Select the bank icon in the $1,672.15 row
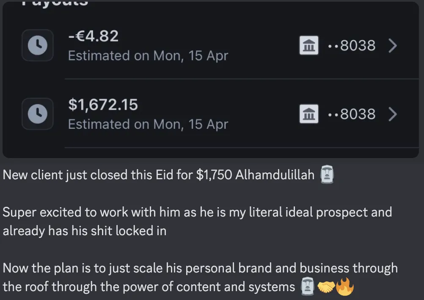The width and height of the screenshot is (424, 300). pos(309,114)
